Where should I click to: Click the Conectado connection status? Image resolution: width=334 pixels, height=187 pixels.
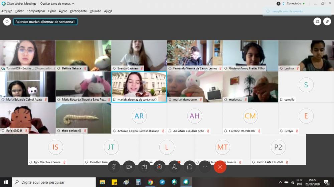click(293, 4)
